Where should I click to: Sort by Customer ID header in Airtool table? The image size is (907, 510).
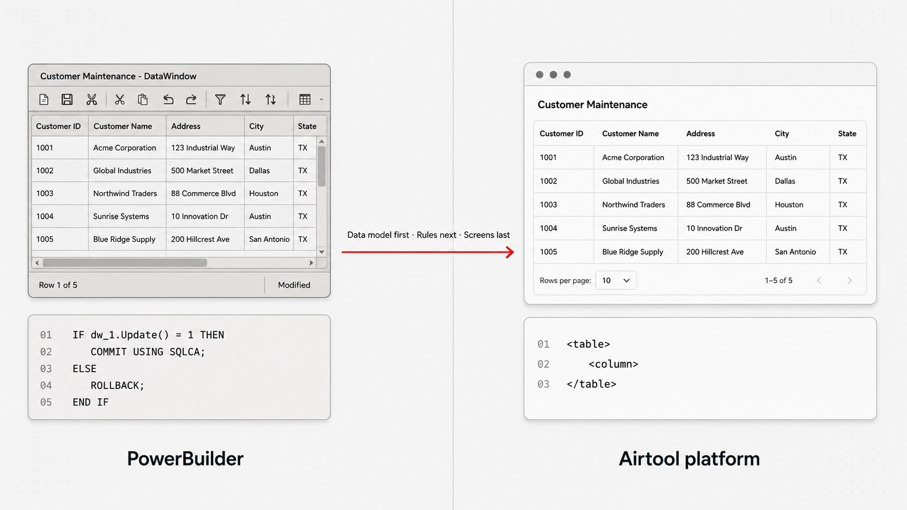coord(561,133)
